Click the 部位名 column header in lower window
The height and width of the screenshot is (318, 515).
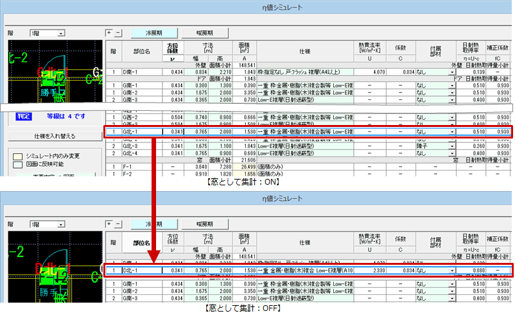point(142,242)
